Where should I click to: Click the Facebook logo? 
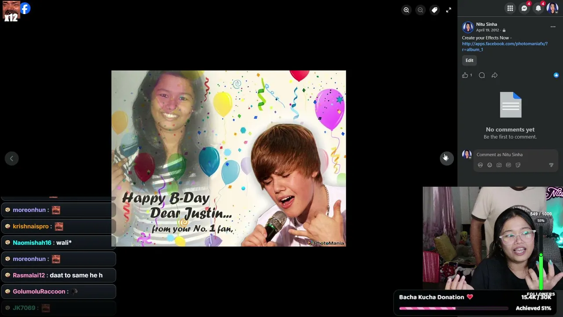(25, 8)
